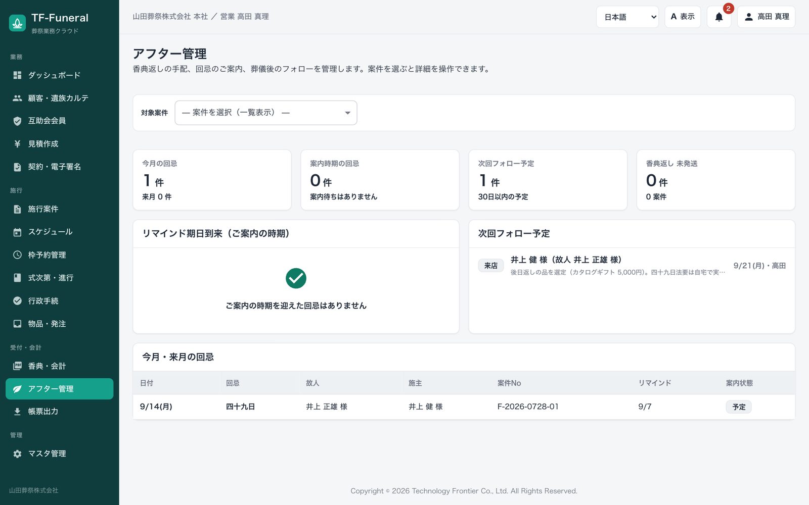Click the 枠予約管理 clock icon
The height and width of the screenshot is (505, 809).
coord(17,255)
